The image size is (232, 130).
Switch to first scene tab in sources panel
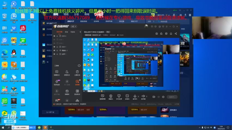[59, 32]
